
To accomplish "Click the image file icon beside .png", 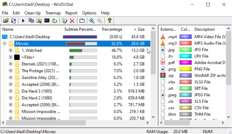I will pyautogui.click(x=163, y=69).
